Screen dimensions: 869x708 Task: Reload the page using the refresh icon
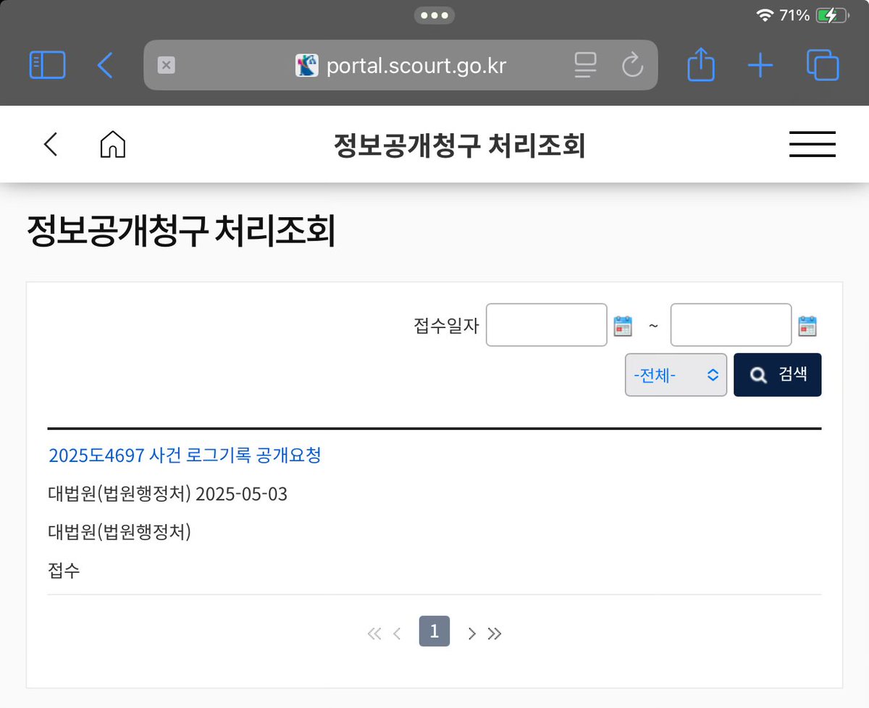point(632,65)
